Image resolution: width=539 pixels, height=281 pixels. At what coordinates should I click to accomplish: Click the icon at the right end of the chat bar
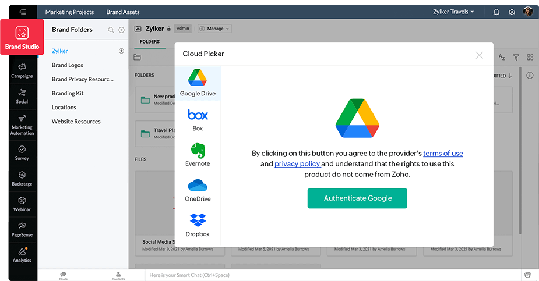528,275
